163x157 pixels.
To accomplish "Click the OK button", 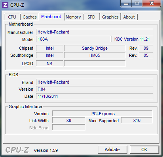I will click(144, 150).
